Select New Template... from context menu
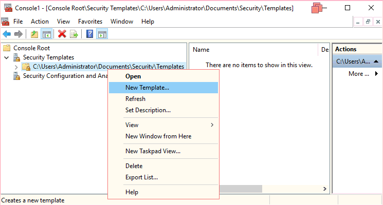Viewport: 383px width, 206px height. click(x=147, y=88)
